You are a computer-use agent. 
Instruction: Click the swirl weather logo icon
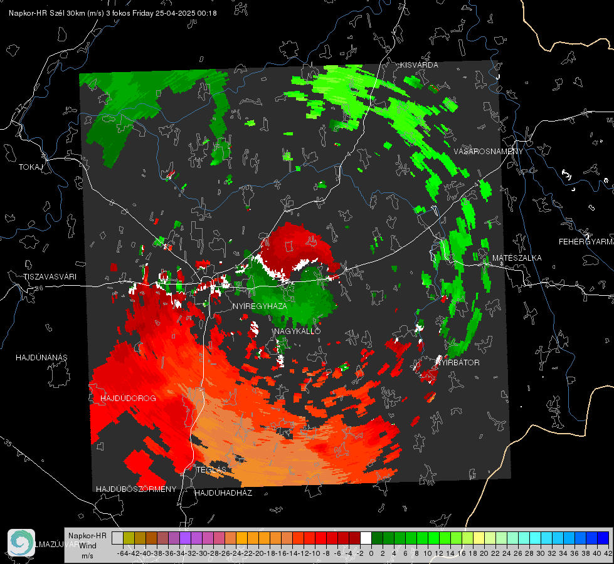21,543
